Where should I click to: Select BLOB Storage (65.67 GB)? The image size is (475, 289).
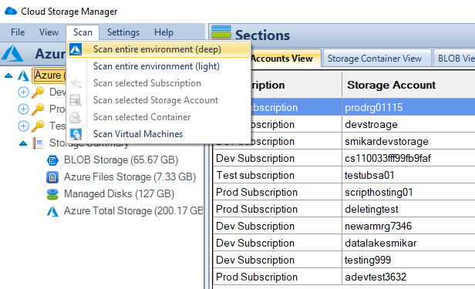coord(121,160)
